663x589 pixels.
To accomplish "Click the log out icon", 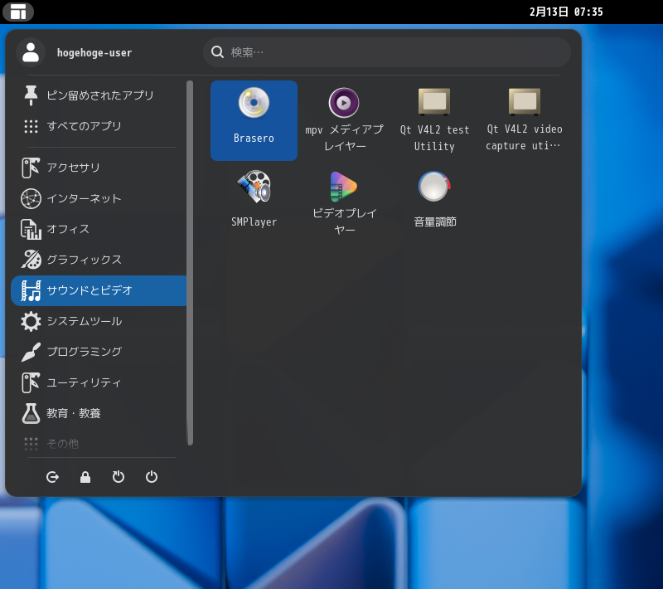I will pos(53,477).
